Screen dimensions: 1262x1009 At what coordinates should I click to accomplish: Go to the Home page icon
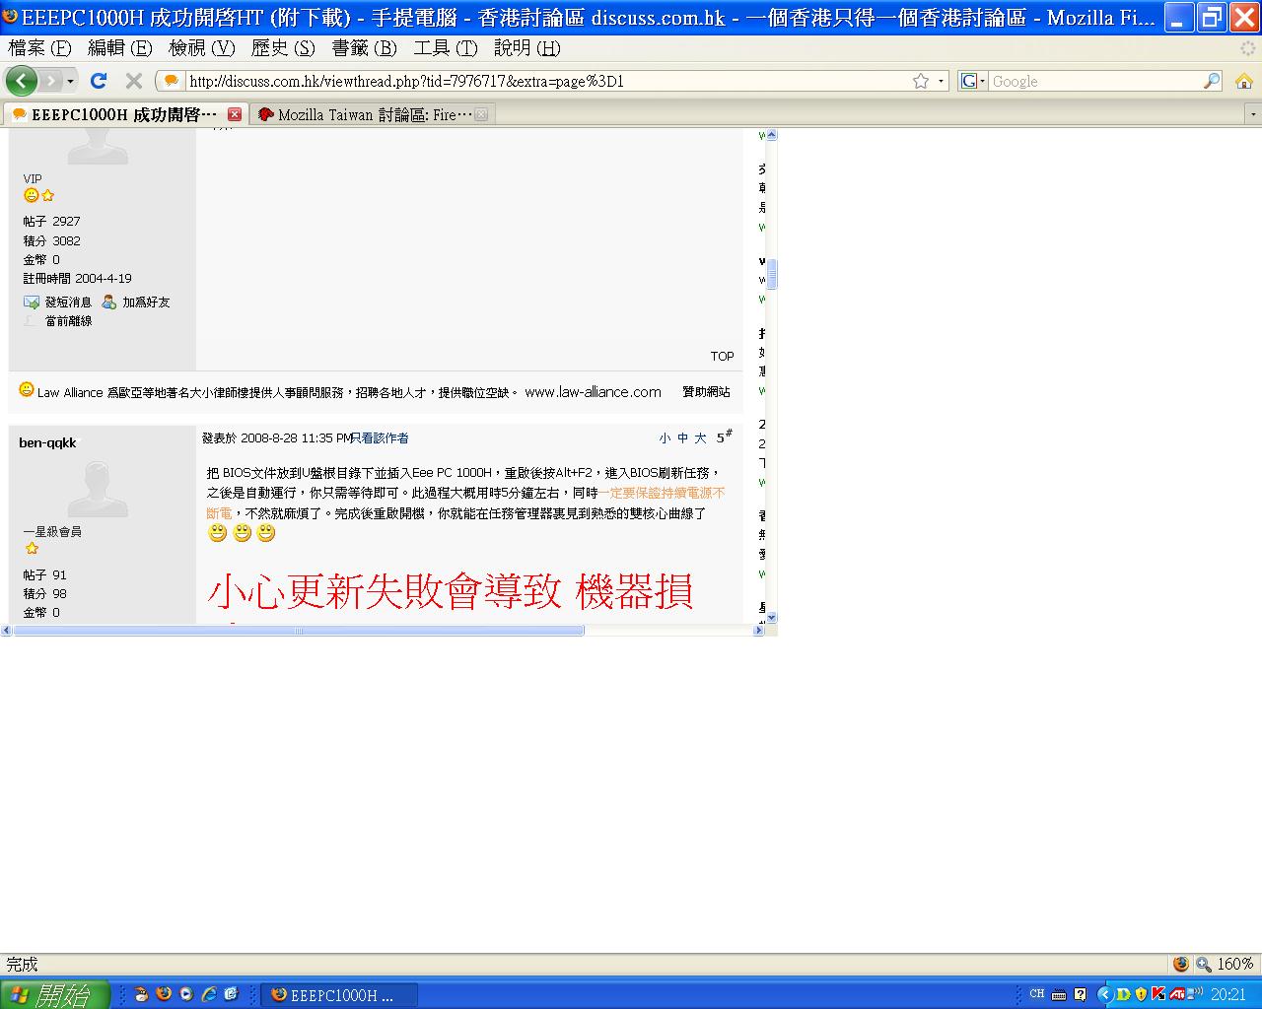click(1243, 81)
